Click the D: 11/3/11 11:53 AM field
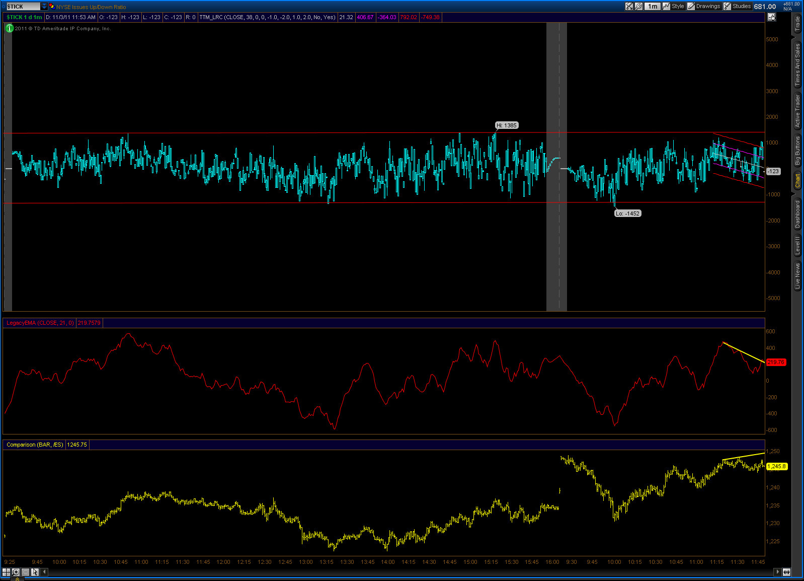The height and width of the screenshot is (581, 804). 70,17
